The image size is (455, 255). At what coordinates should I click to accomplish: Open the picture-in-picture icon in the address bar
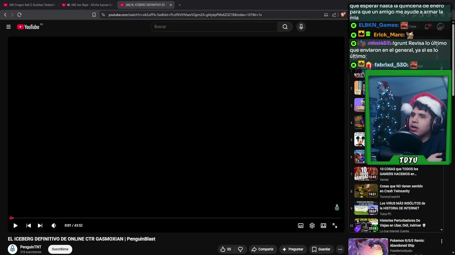click(x=326, y=15)
